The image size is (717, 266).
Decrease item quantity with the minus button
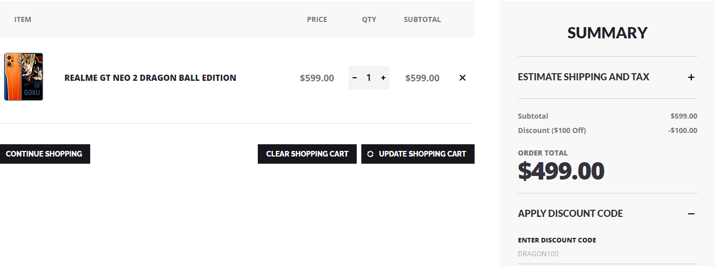[355, 78]
